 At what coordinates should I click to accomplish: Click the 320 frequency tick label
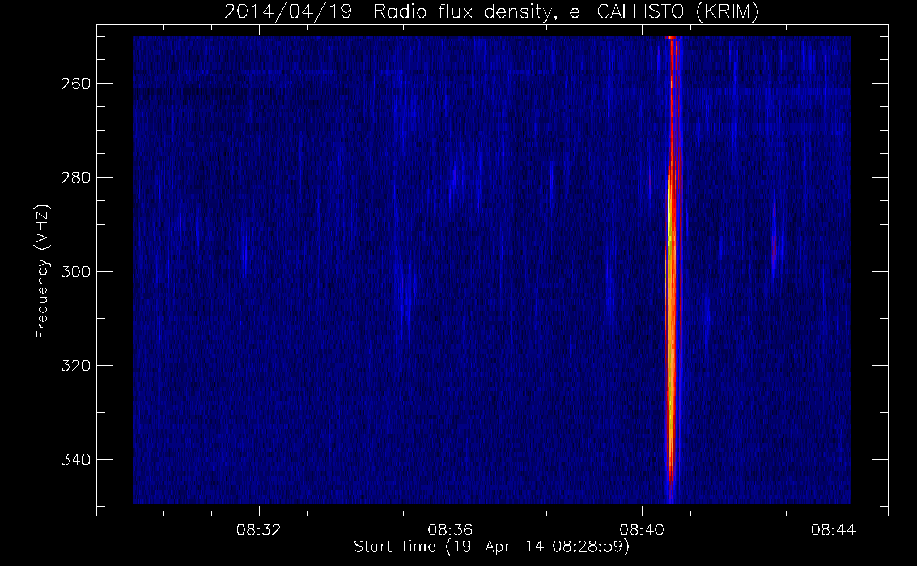coord(76,366)
